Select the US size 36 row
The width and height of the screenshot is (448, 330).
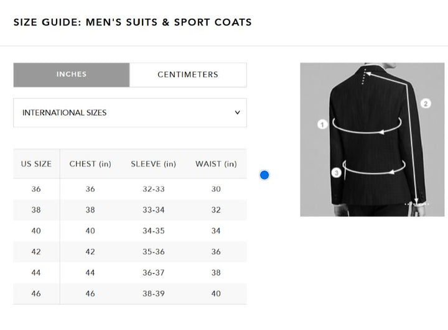click(36, 189)
